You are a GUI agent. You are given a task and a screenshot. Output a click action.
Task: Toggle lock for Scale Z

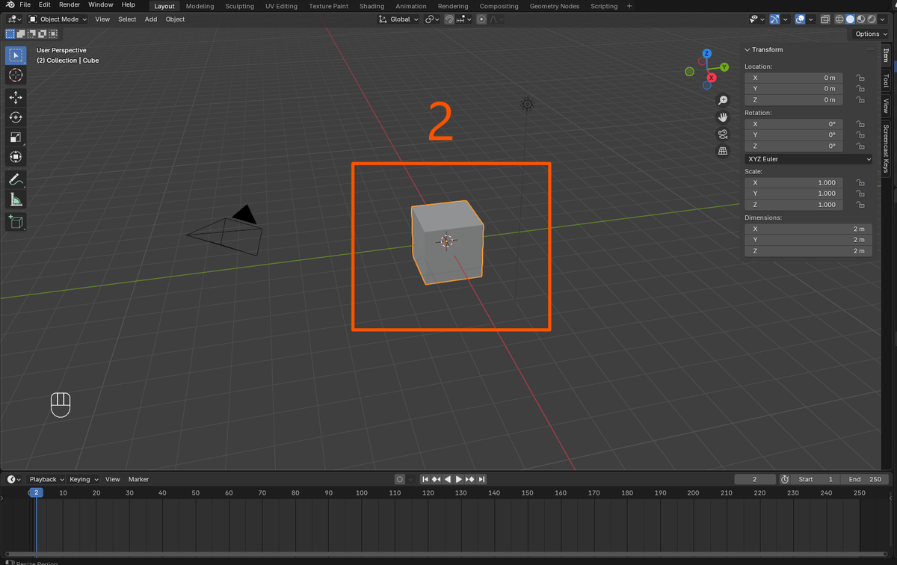point(860,204)
